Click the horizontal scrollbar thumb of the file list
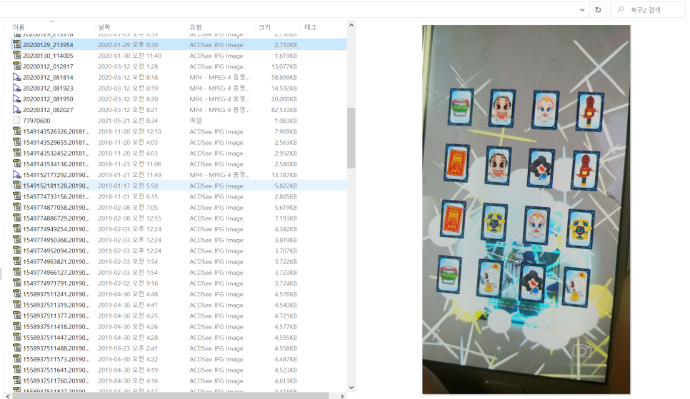The width and height of the screenshot is (690, 399). pyautogui.click(x=171, y=396)
